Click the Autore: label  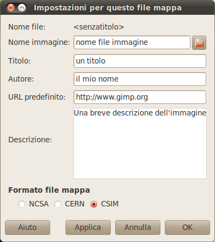click(x=21, y=79)
